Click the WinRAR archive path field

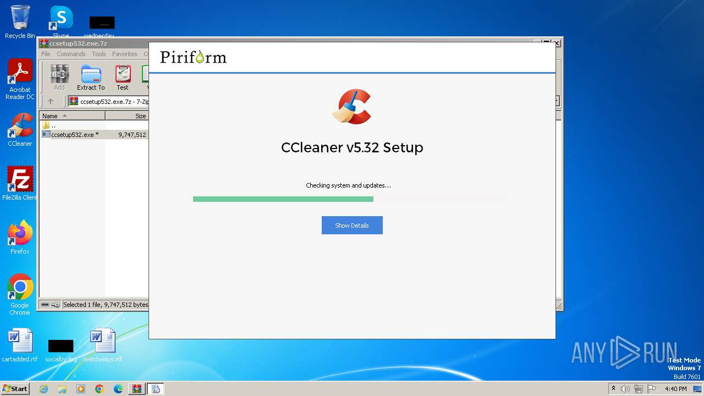109,101
